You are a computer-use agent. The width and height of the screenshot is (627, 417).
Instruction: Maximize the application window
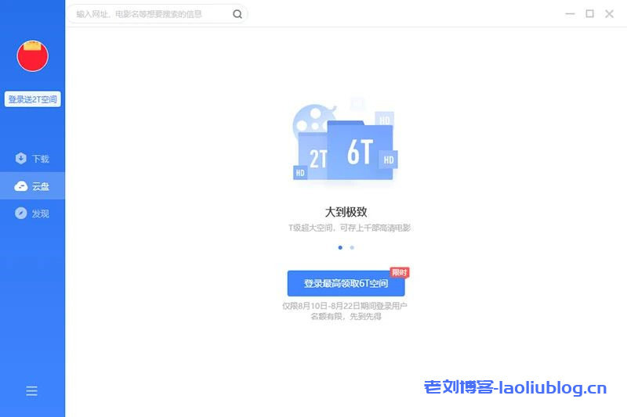[589, 14]
